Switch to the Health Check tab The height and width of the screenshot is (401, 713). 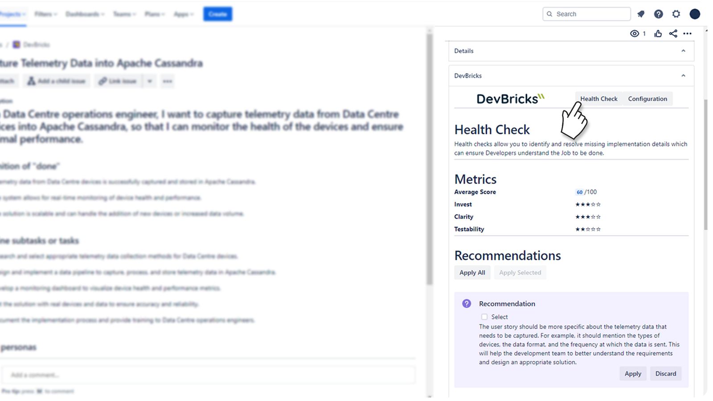[598, 99]
